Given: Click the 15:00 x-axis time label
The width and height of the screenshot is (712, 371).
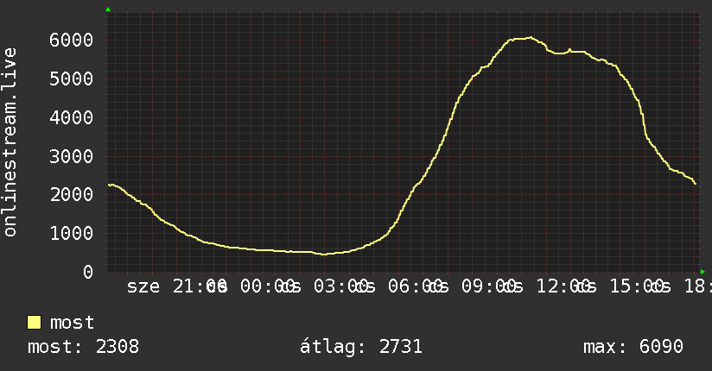Looking at the screenshot, I should (x=639, y=286).
